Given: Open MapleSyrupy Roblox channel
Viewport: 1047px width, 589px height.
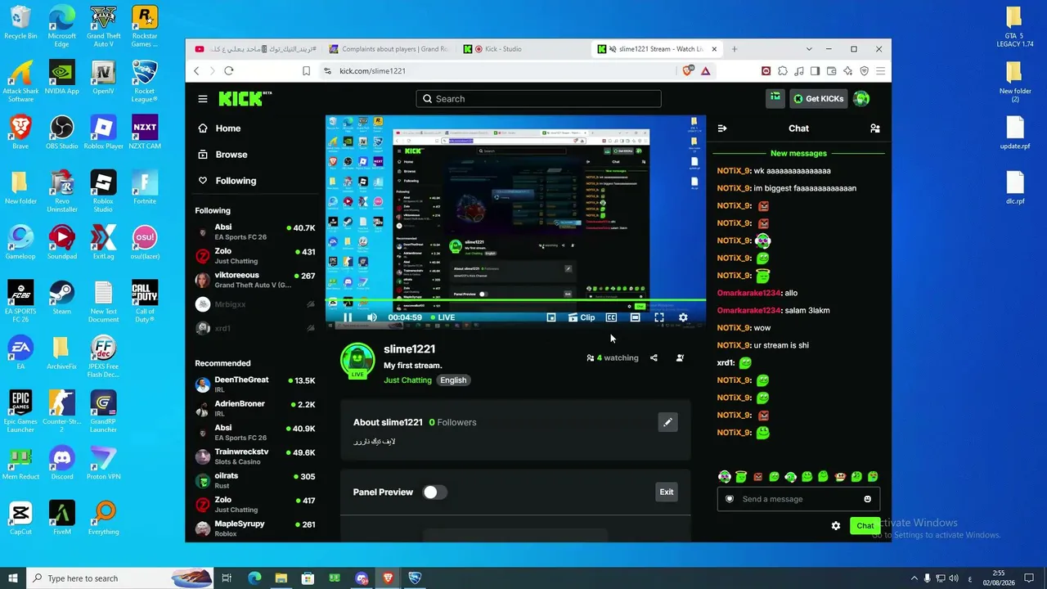Looking at the screenshot, I should (255, 528).
